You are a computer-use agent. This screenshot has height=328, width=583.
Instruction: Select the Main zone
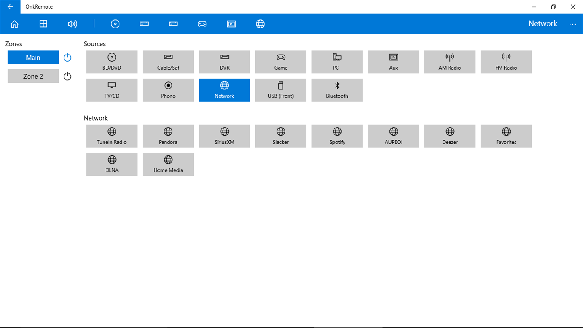33,58
